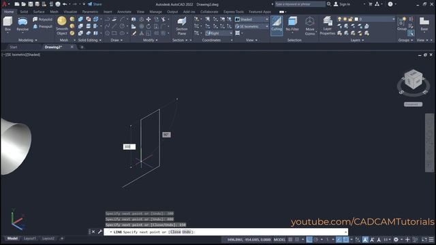
Task: Choose the Polysolid tool
Action: pos(42,19)
